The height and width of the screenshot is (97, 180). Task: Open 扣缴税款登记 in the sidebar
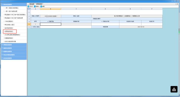pyautogui.click(x=9, y=38)
